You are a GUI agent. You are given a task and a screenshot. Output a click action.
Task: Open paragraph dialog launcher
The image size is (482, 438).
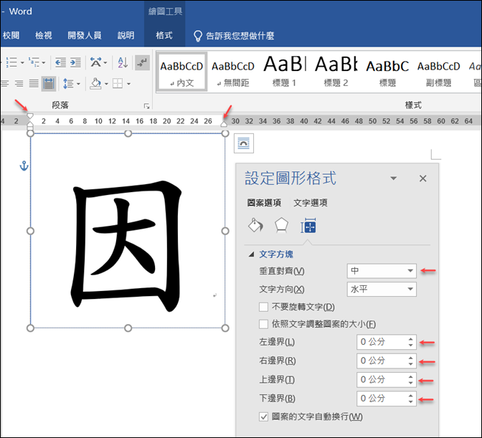click(x=146, y=106)
